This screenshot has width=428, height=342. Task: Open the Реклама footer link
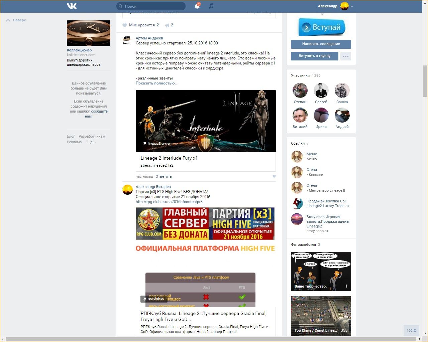(x=74, y=142)
